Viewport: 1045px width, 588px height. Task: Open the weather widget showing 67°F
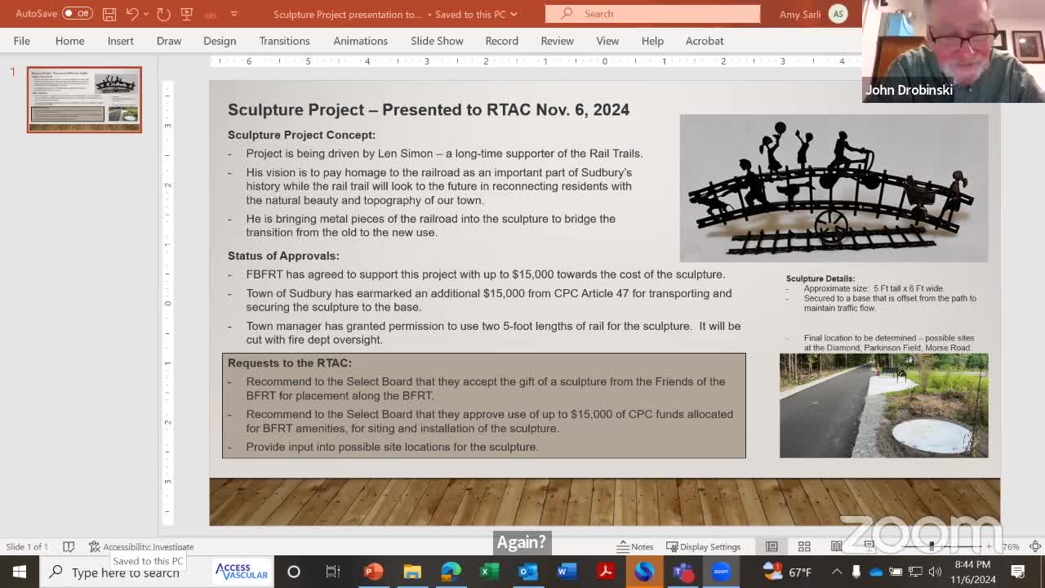(x=788, y=572)
